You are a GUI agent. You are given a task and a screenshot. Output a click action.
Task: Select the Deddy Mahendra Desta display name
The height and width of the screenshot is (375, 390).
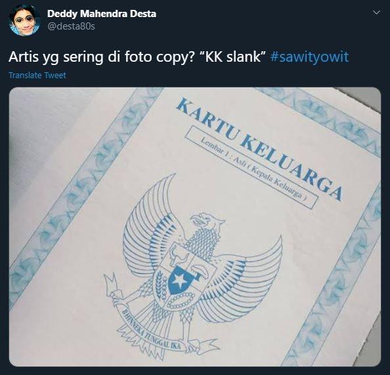102,14
